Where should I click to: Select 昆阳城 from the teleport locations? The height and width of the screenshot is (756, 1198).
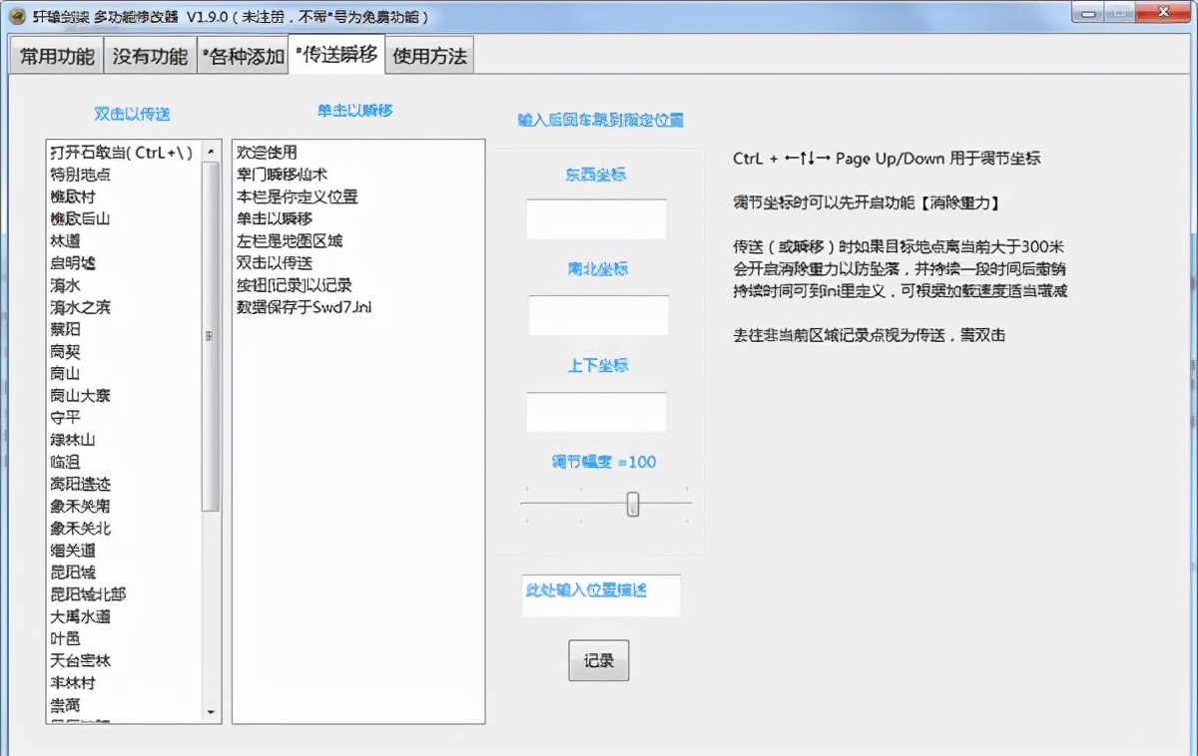tap(77, 572)
